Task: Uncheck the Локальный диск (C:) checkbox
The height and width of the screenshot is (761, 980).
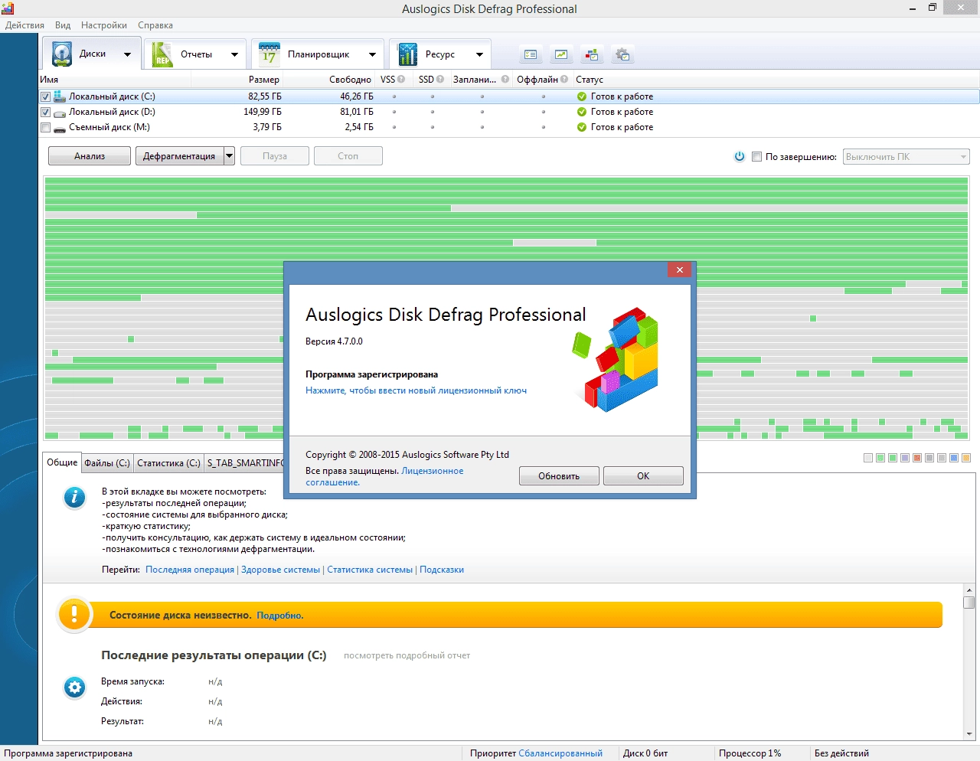Action: 45,96
